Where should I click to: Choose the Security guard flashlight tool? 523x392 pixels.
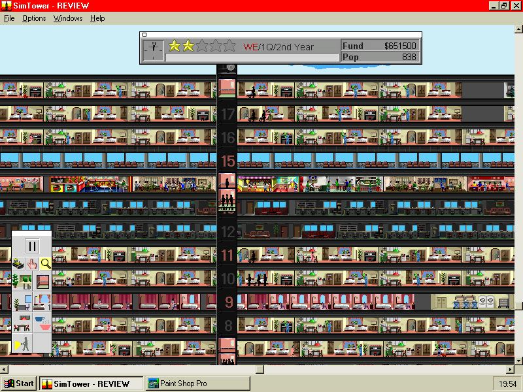(22, 342)
